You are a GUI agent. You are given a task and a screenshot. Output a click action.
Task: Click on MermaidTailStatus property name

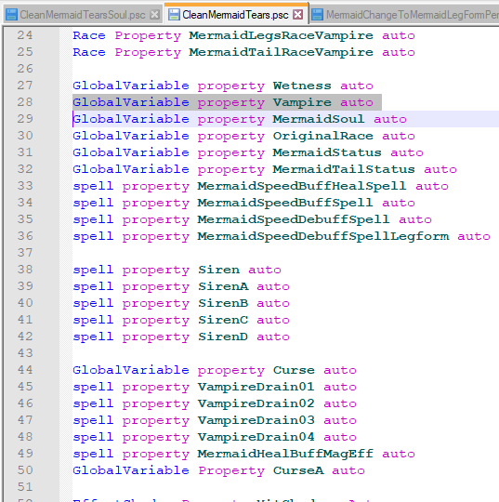coord(344,169)
